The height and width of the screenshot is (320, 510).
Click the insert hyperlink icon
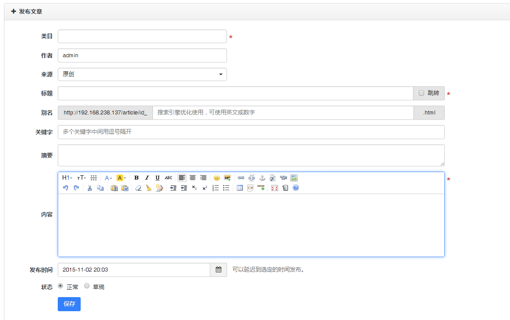coord(241,178)
